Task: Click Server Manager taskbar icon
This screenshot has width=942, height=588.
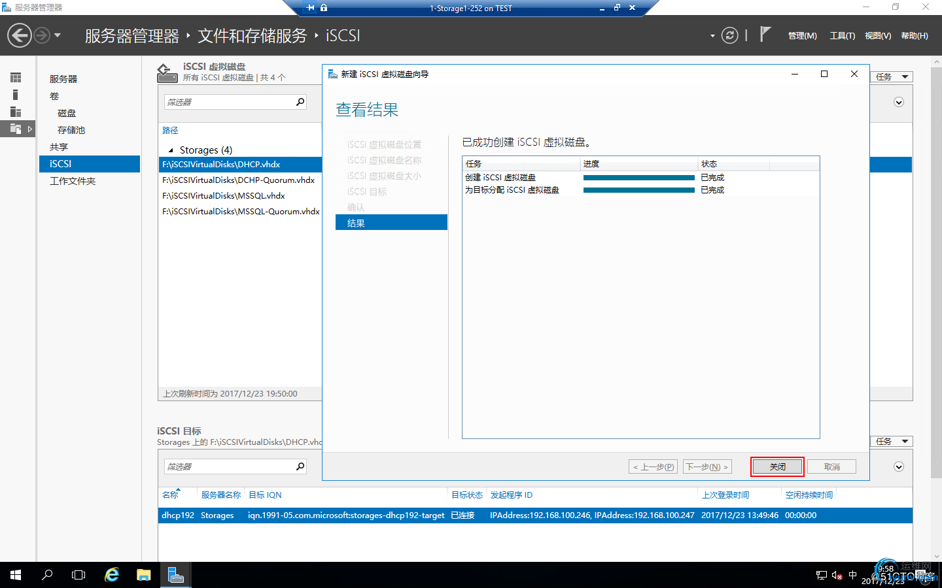Action: coord(175,575)
